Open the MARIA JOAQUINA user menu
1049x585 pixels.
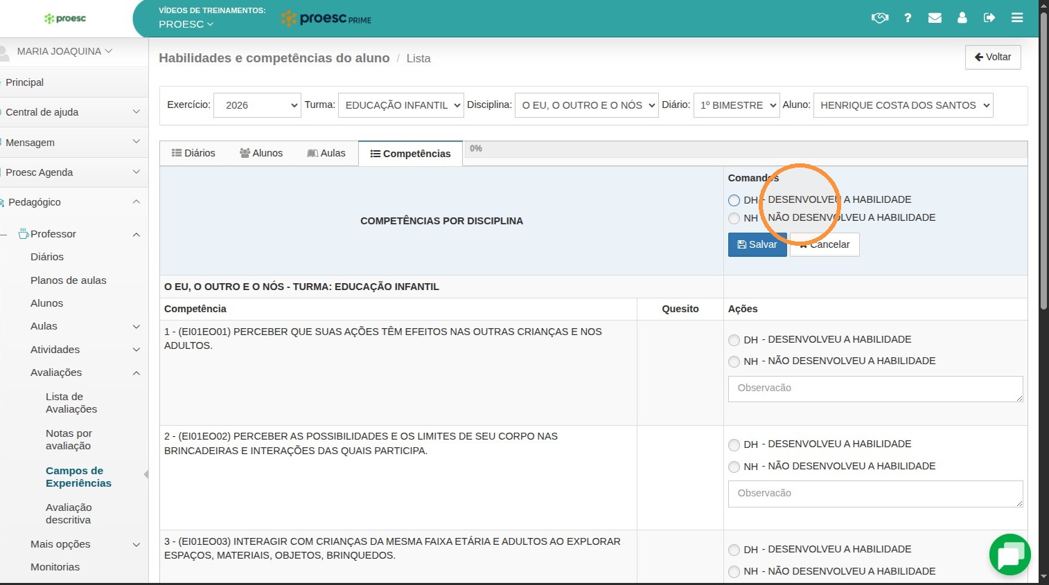pos(64,51)
